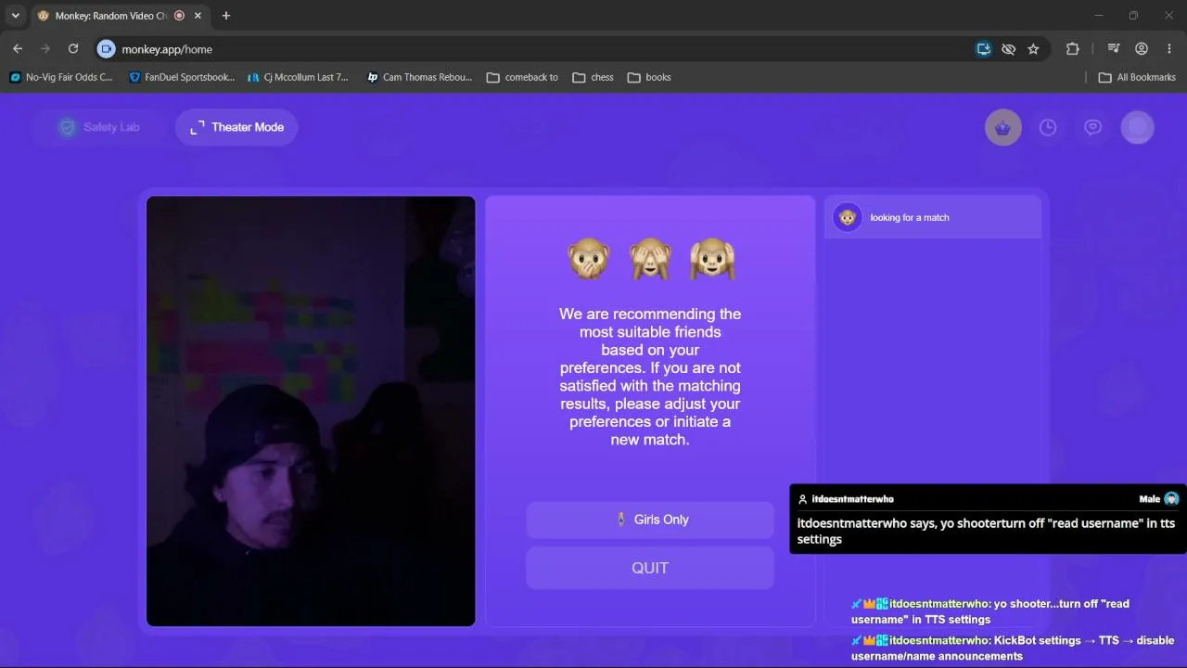Expand the 'comeback to' bookmark folder

[x=523, y=77]
